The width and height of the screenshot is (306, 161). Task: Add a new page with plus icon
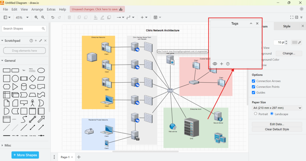click(x=79, y=157)
